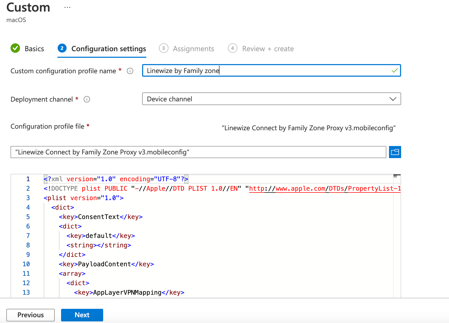Click line number 12 in the gutter

click(x=26, y=283)
